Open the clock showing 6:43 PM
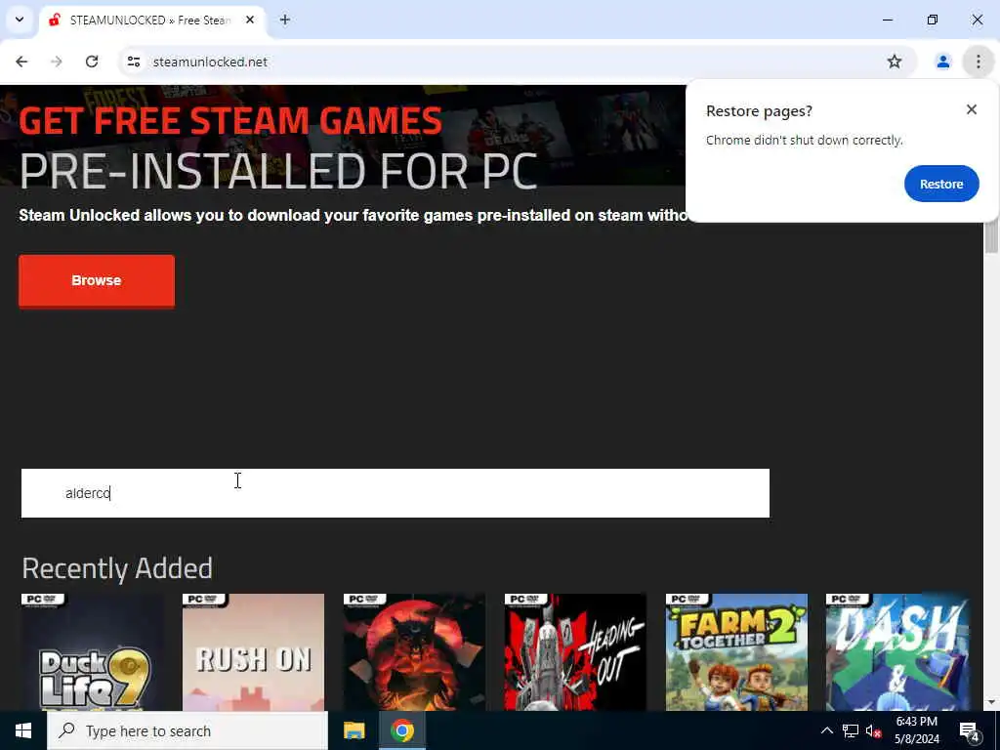 [917, 730]
